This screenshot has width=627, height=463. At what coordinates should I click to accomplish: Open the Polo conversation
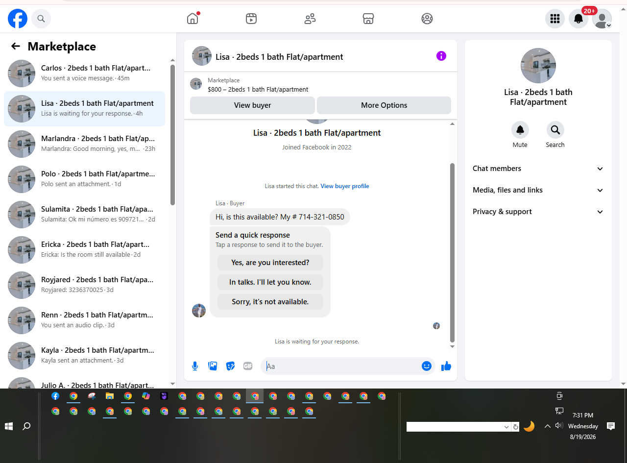[84, 179]
